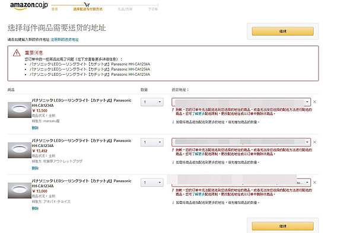The width and height of the screenshot is (356, 233).
Task: Click the price ¥ 13,492
Action: (x=40, y=151)
